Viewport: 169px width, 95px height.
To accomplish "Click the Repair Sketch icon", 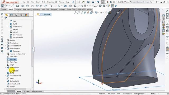I will click(100, 6).
